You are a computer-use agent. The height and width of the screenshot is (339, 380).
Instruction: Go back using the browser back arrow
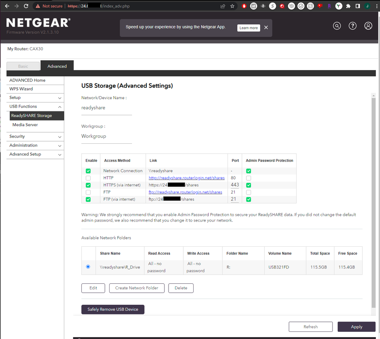click(x=7, y=6)
